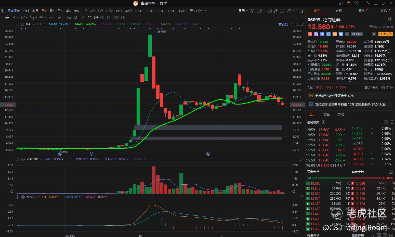395x237 pixels.
Task: Zoom out the chart with minus
Action: [297, 24]
